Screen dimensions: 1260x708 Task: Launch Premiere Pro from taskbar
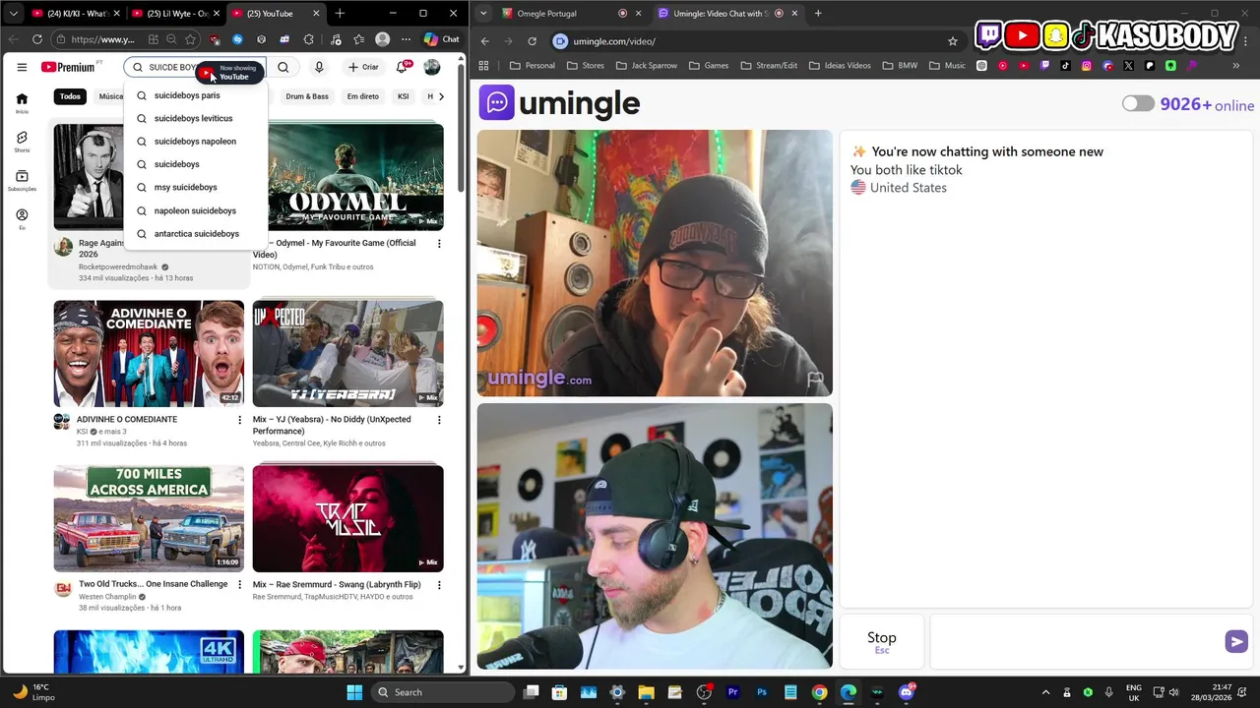(732, 692)
